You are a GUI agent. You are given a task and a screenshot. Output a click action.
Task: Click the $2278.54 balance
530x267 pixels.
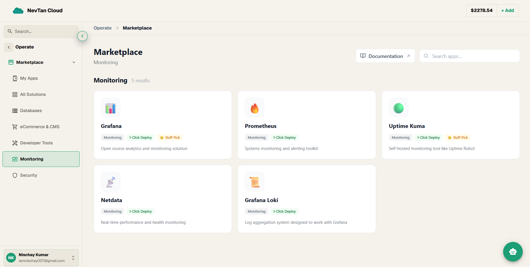click(x=482, y=11)
